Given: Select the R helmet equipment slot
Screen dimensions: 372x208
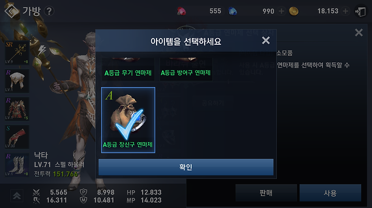Looking at the screenshot, I should pyautogui.click(x=17, y=81).
